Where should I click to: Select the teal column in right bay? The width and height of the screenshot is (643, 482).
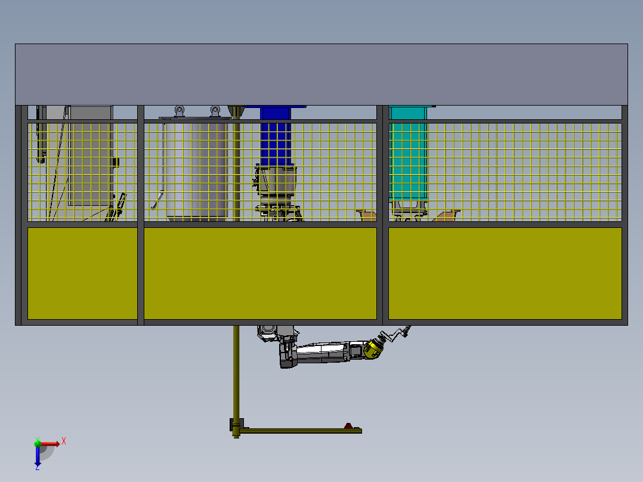point(408,155)
